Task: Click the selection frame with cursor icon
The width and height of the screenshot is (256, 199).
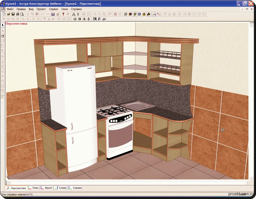Action: click(x=95, y=19)
